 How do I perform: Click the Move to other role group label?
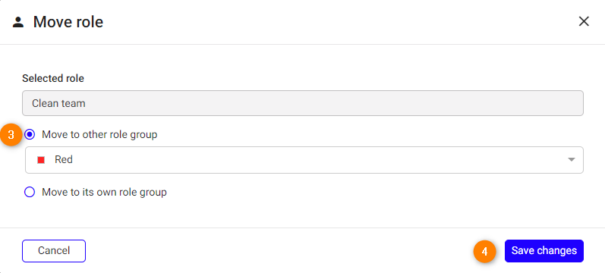(x=99, y=134)
